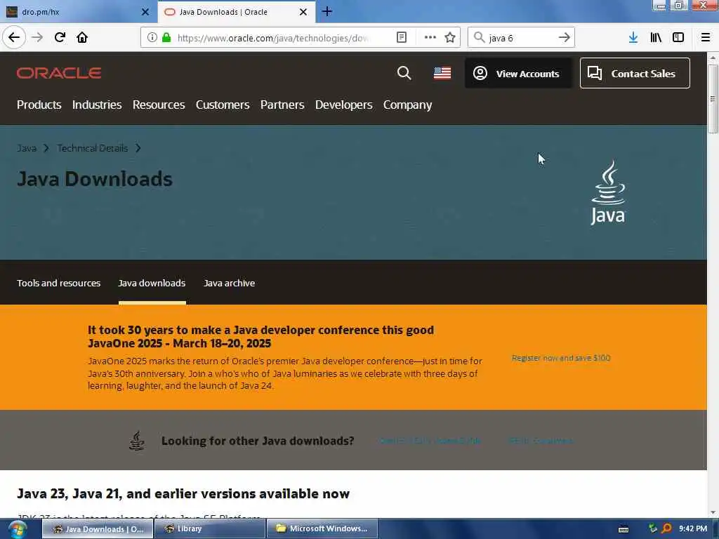Screen dimensions: 719x539
Task: Open a new tab with plus
Action: pyautogui.click(x=327, y=11)
